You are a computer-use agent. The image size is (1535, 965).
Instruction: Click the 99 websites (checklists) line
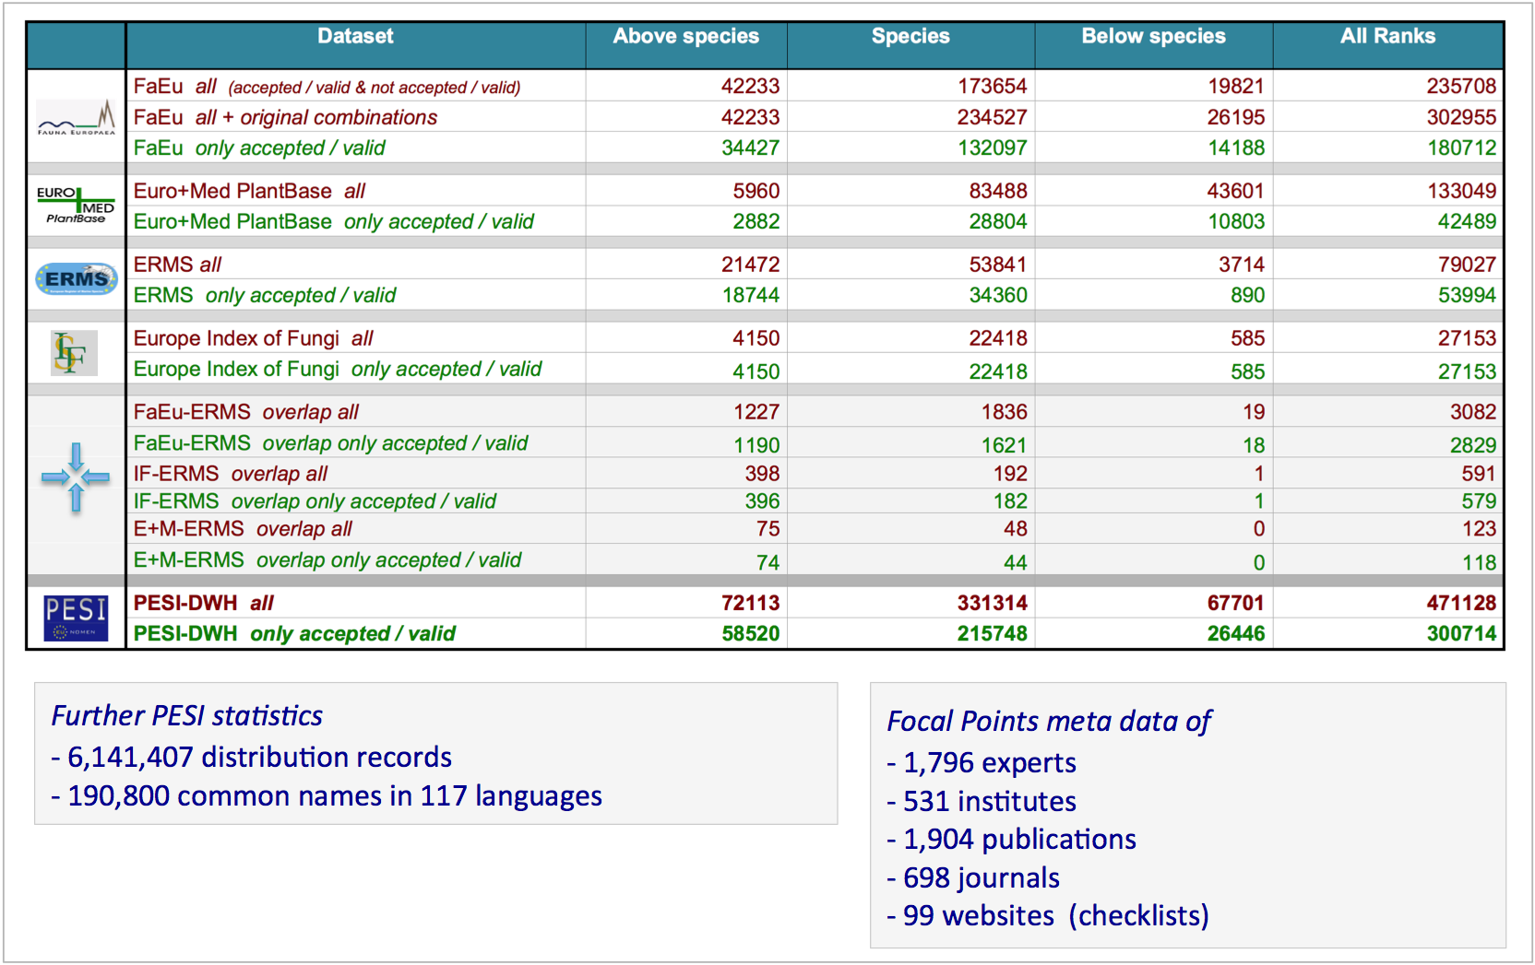pos(1048,916)
